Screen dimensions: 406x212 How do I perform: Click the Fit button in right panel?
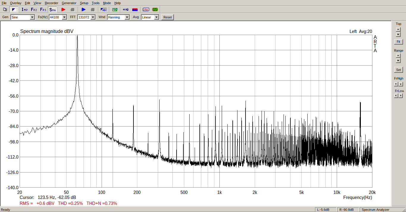point(398,42)
